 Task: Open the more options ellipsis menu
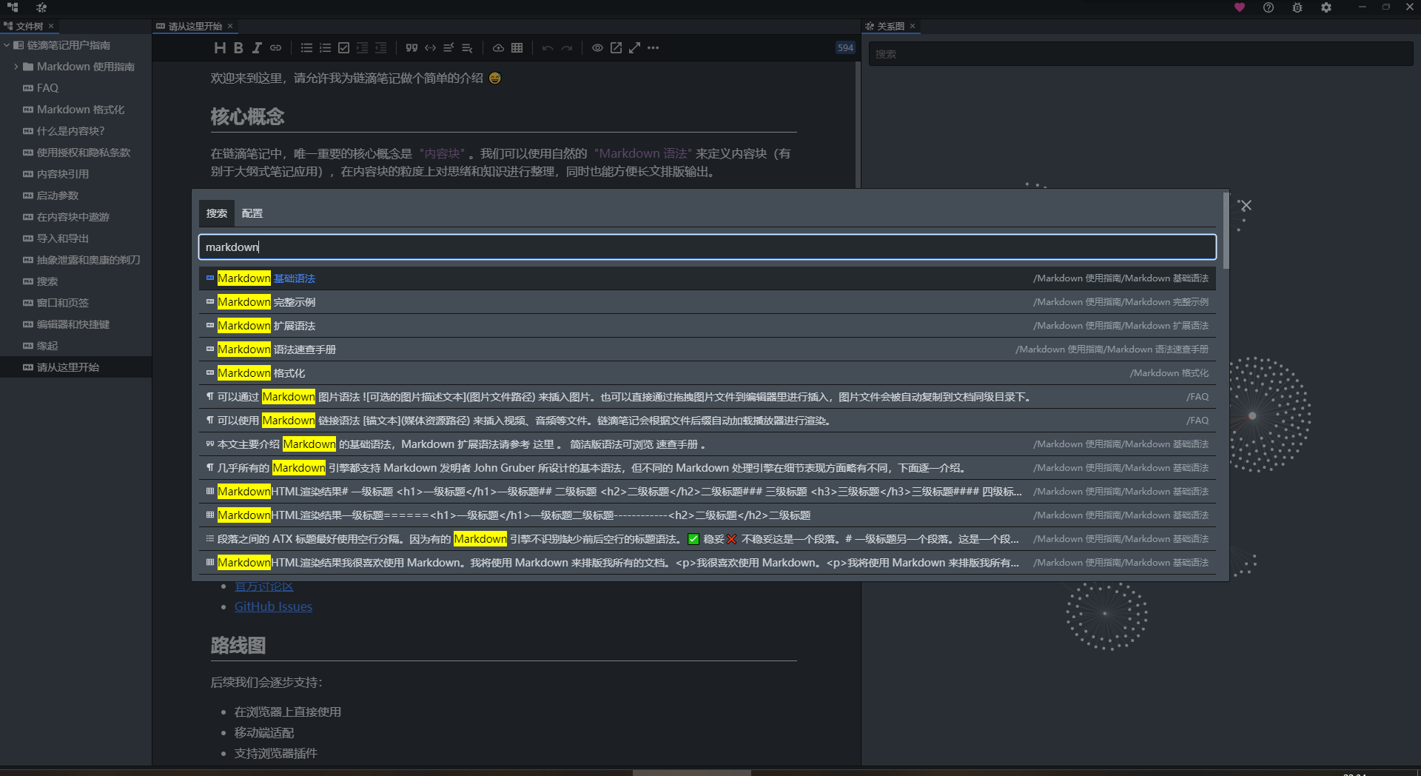(x=653, y=48)
